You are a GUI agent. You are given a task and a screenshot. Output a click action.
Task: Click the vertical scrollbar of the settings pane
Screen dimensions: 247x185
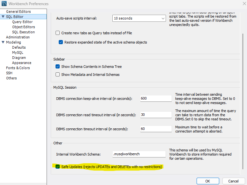pyautogui.click(x=243, y=101)
